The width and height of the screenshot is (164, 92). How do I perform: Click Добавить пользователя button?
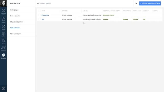click(150, 3)
